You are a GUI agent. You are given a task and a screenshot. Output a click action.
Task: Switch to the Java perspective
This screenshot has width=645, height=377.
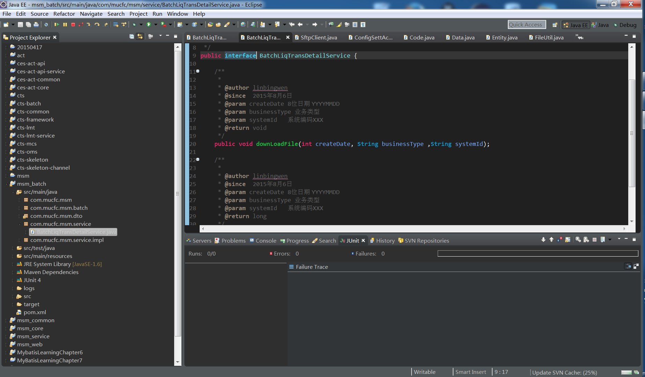coord(600,25)
